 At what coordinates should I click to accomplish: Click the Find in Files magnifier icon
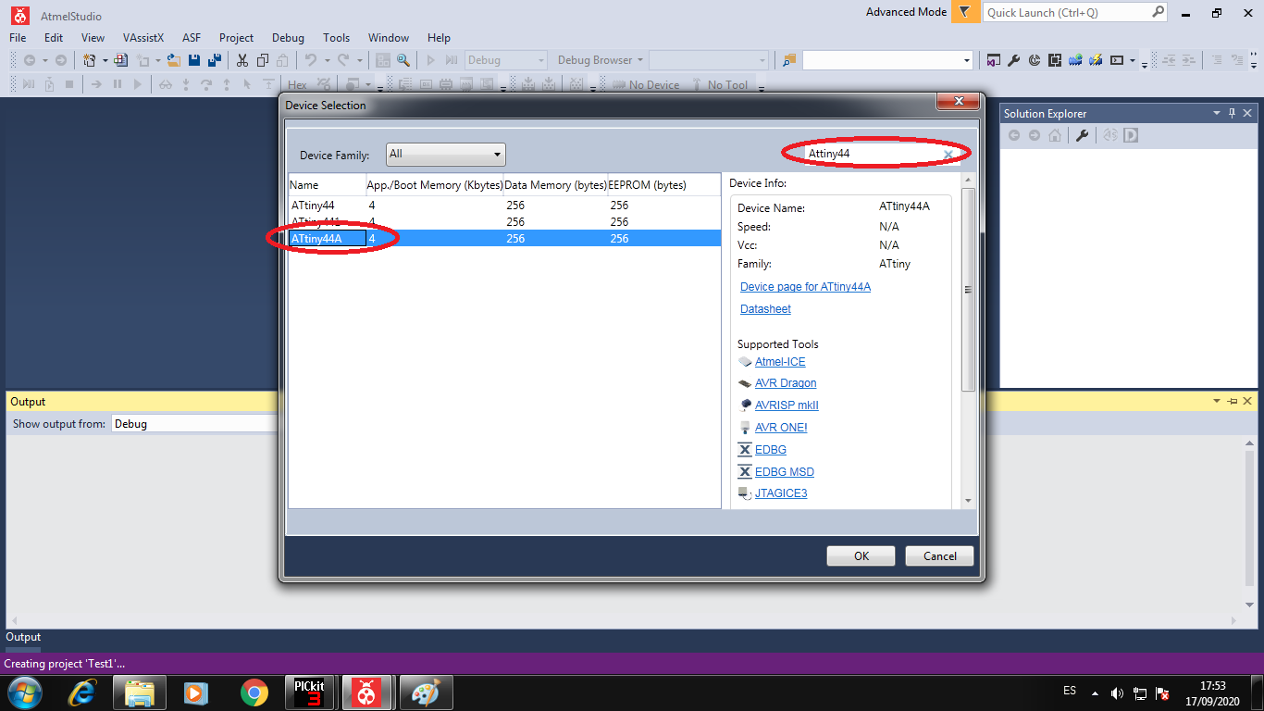(403, 60)
